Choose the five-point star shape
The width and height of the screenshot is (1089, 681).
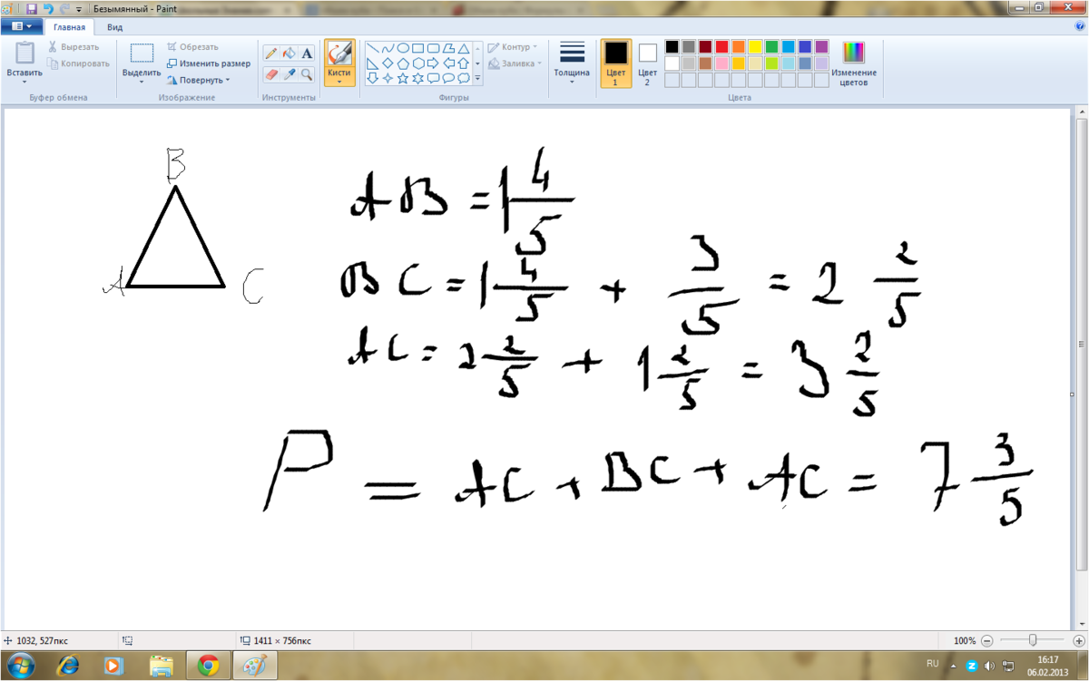(x=402, y=79)
